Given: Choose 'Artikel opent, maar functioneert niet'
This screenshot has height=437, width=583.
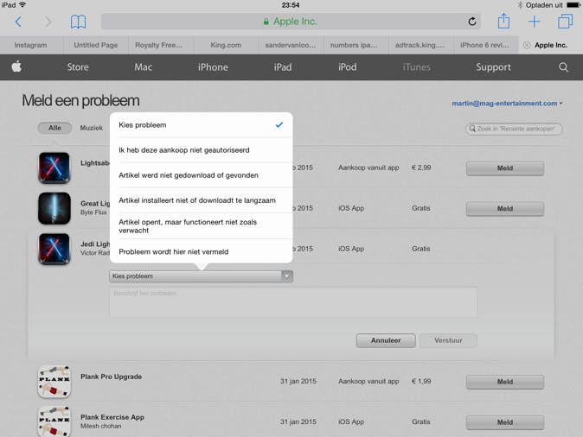Looking at the screenshot, I should (x=202, y=226).
